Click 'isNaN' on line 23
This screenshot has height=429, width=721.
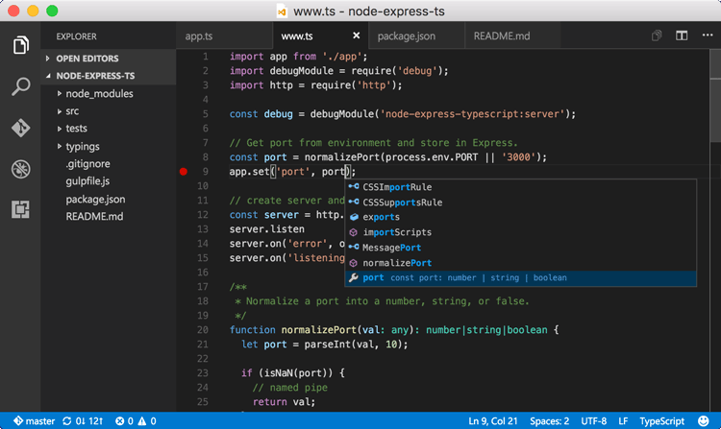tap(278, 373)
